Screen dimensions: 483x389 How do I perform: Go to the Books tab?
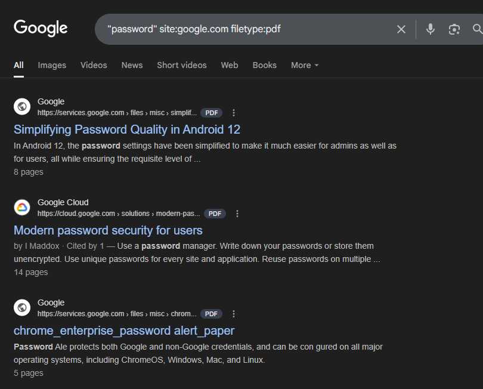264,66
